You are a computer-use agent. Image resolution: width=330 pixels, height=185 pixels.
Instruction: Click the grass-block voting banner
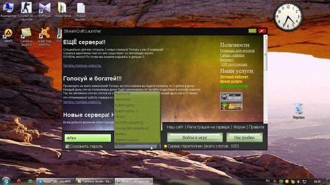coord(231,106)
